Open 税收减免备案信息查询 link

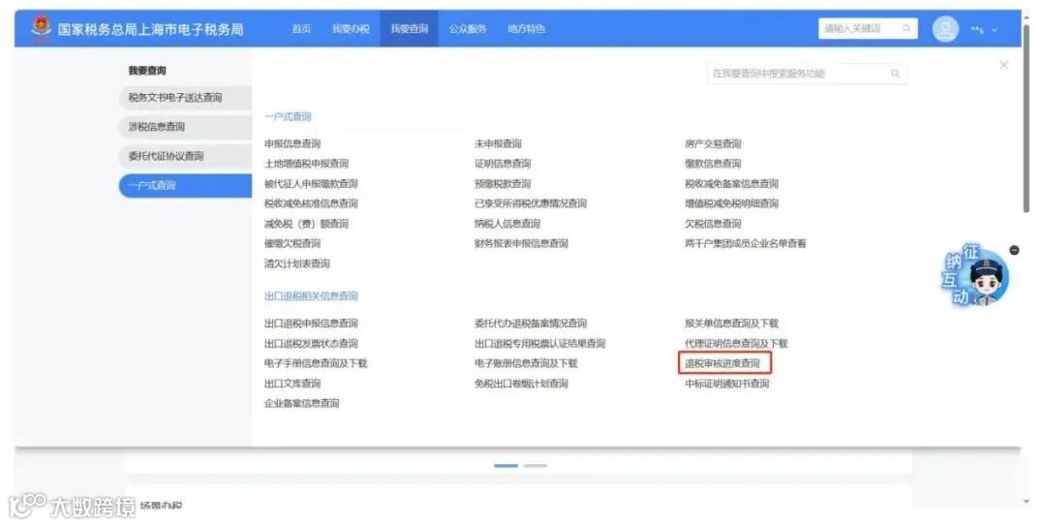pyautogui.click(x=731, y=183)
